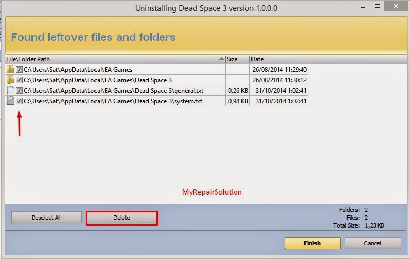This screenshot has width=410, height=259.
Task: Click the Files count value
Action: tap(366, 218)
